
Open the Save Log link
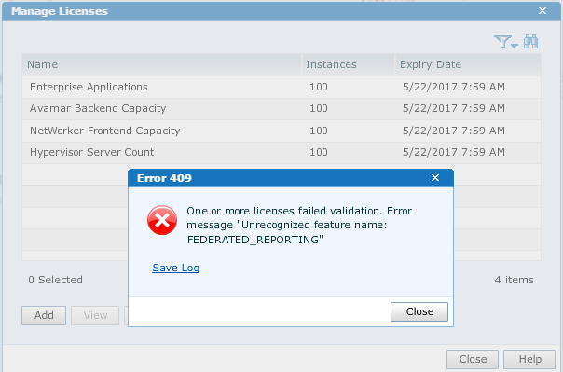(x=175, y=268)
